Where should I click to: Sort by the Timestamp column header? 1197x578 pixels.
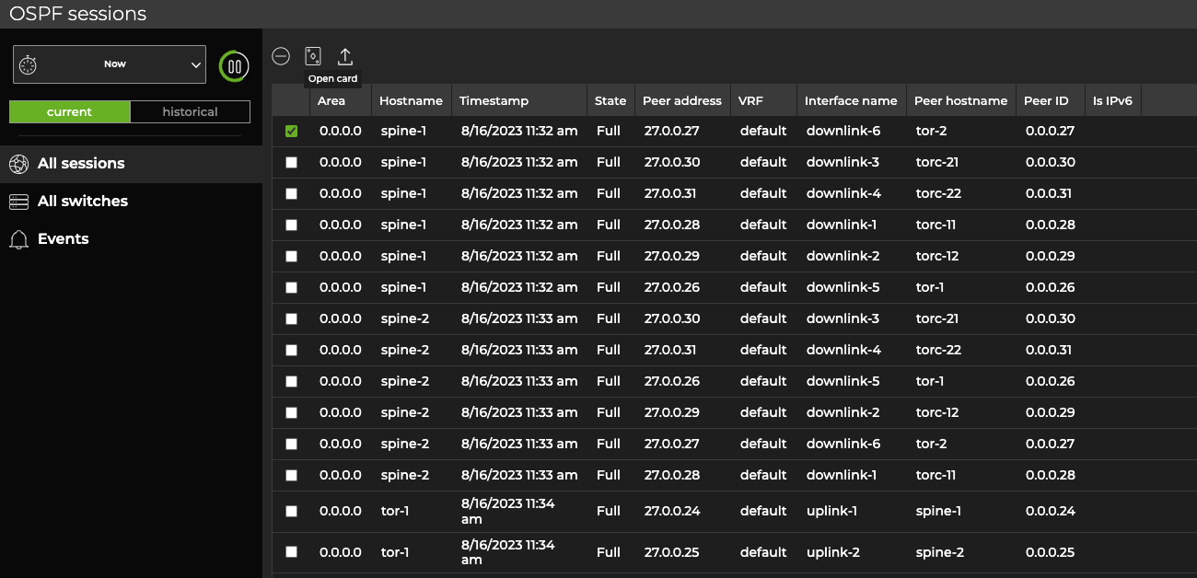coord(494,101)
